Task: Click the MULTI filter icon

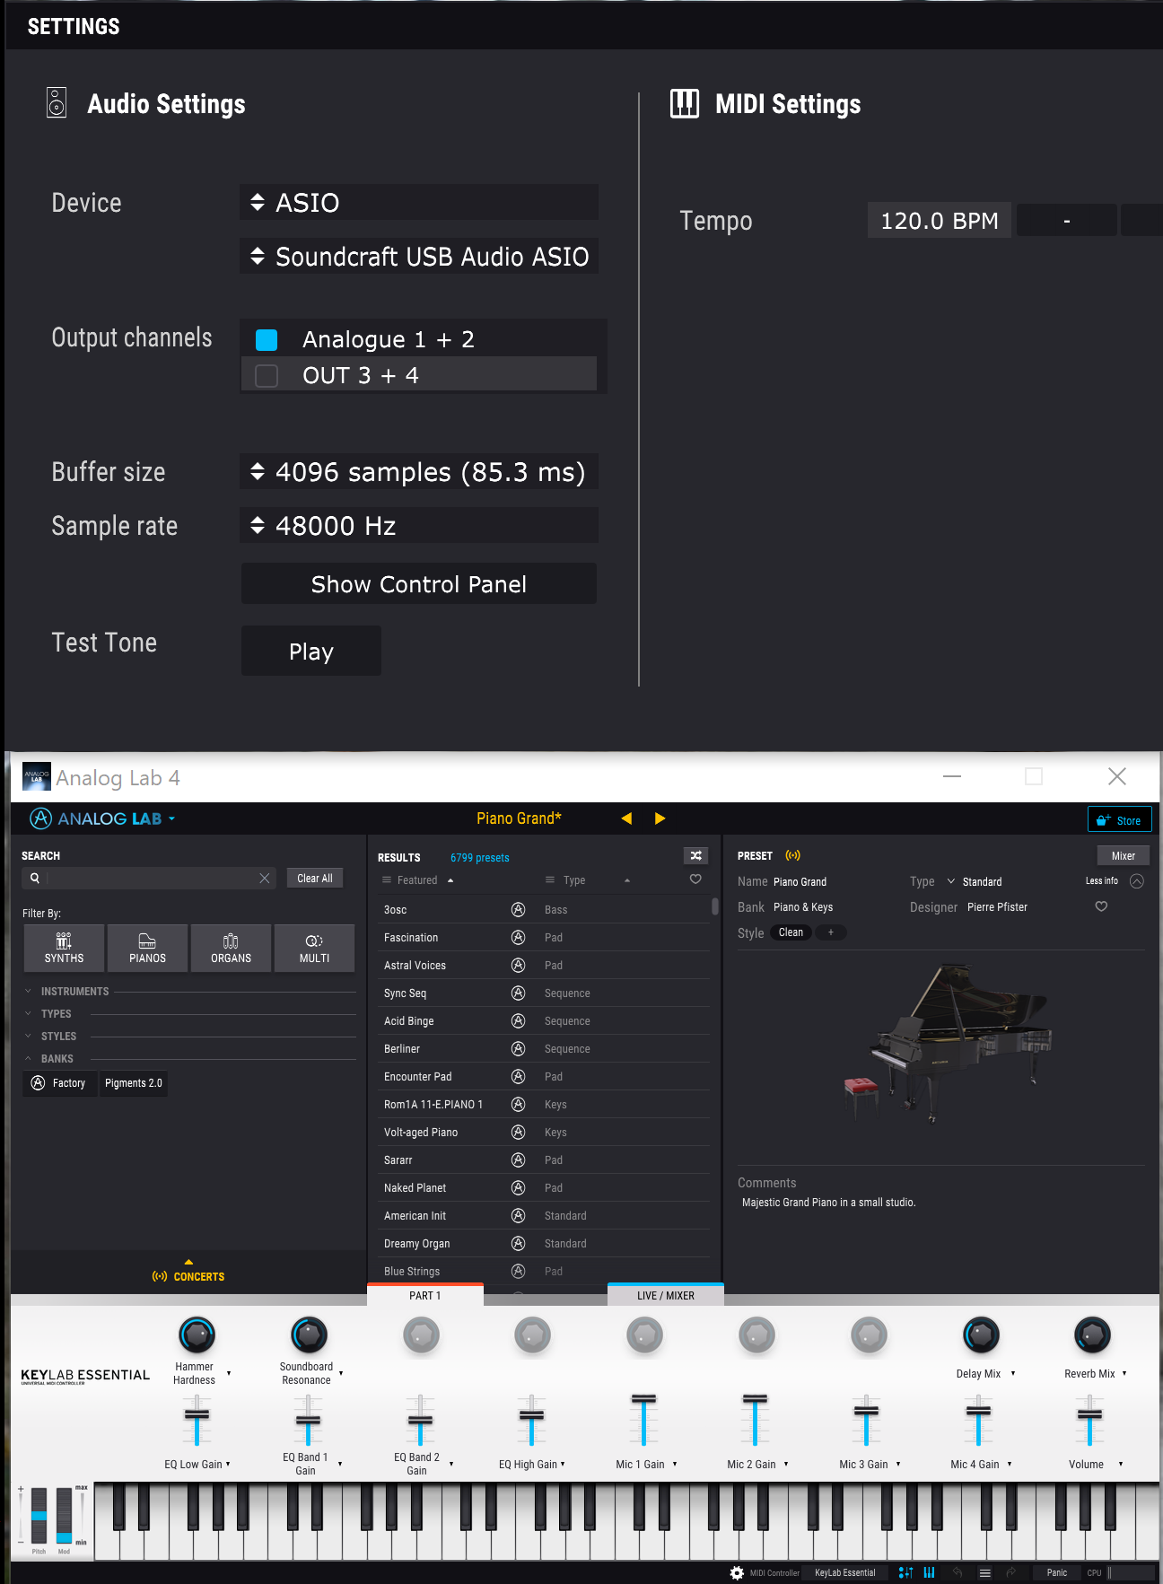Action: pos(314,948)
